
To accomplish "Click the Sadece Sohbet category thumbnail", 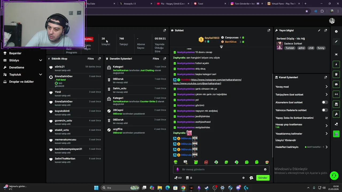I will click(x=279, y=46).
